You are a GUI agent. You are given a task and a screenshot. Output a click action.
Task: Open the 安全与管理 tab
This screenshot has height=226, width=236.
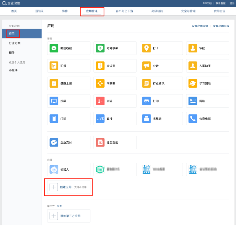[x=188, y=11]
